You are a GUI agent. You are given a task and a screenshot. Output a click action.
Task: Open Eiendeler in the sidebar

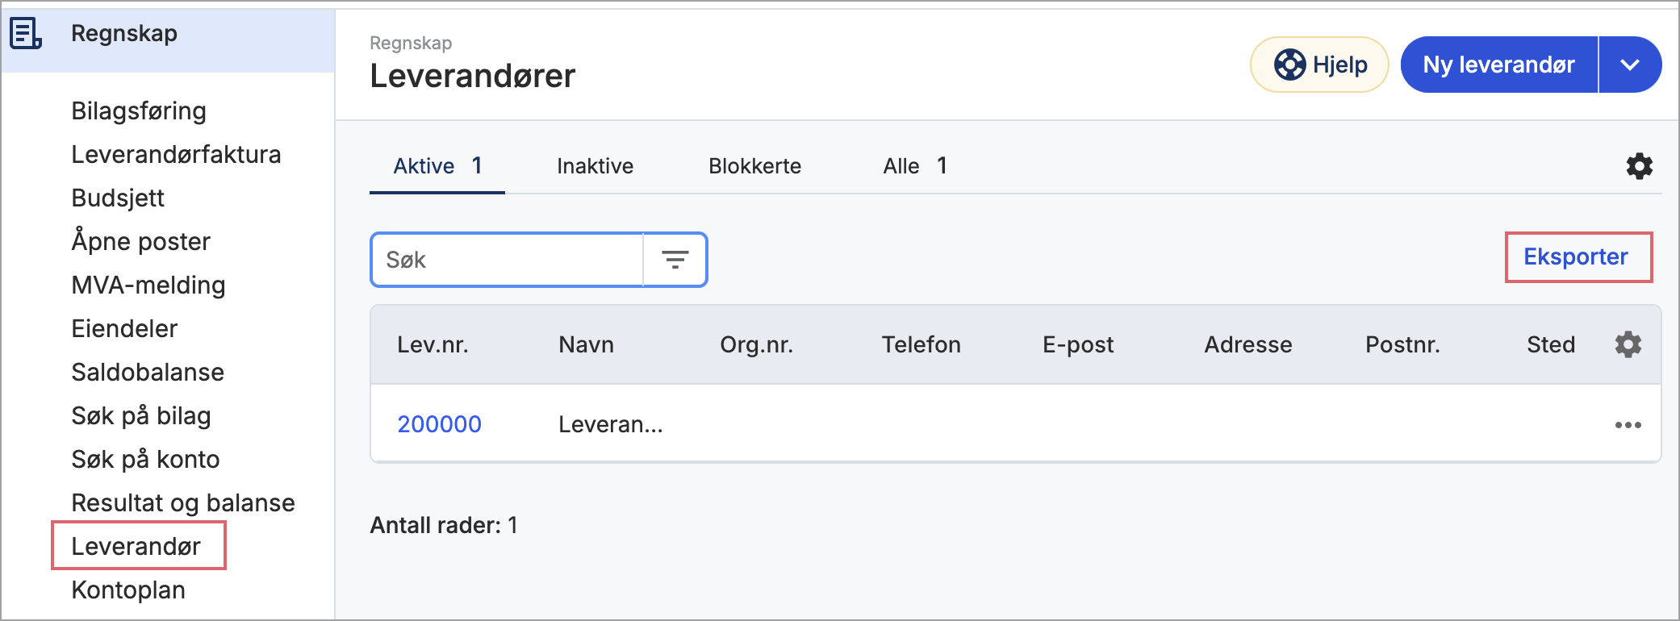coord(124,328)
